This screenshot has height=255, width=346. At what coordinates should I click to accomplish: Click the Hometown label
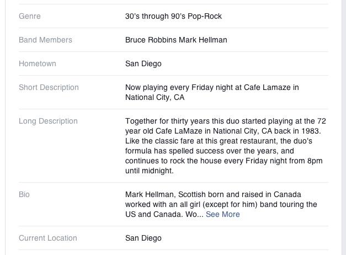point(38,63)
